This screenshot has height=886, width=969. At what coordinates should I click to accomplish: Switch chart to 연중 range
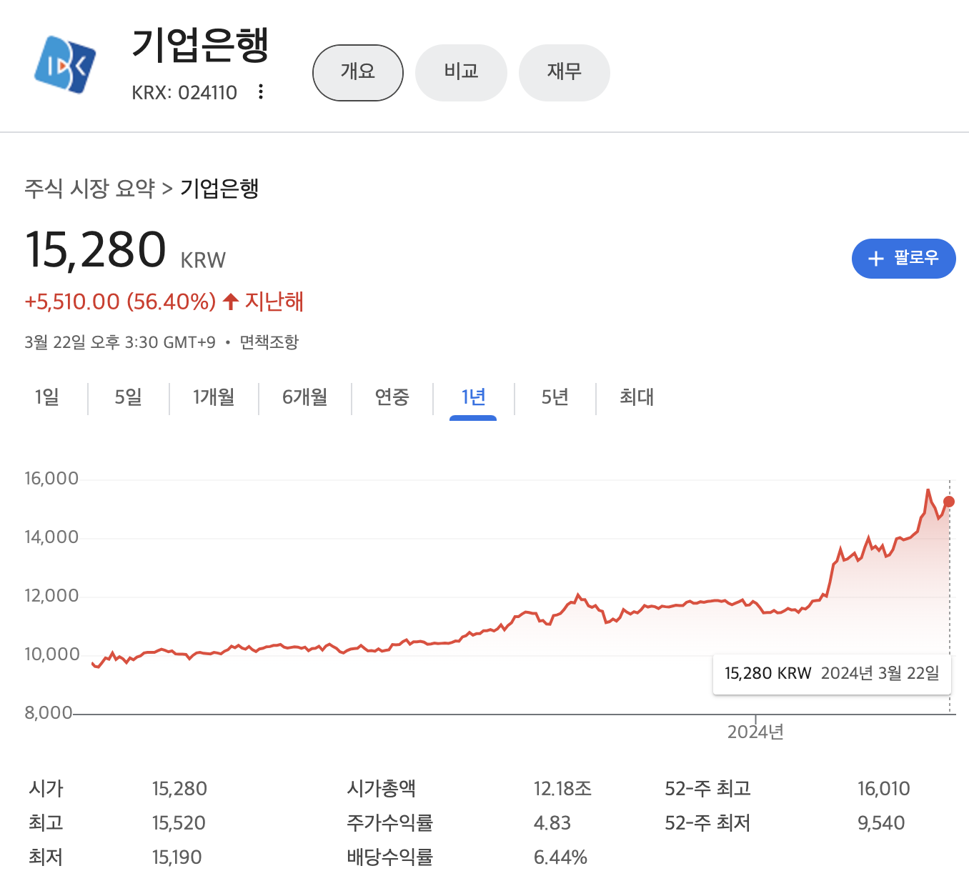pos(392,397)
